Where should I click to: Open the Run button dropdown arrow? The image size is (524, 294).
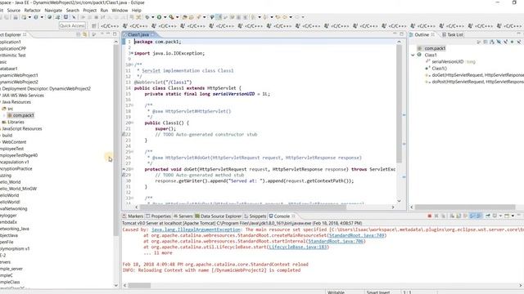(x=165, y=17)
